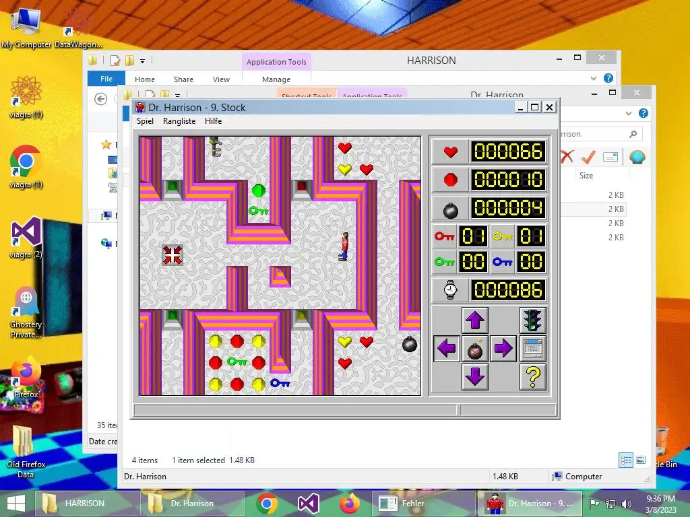
Task: Open the Hilfe menu
Action: coord(213,121)
